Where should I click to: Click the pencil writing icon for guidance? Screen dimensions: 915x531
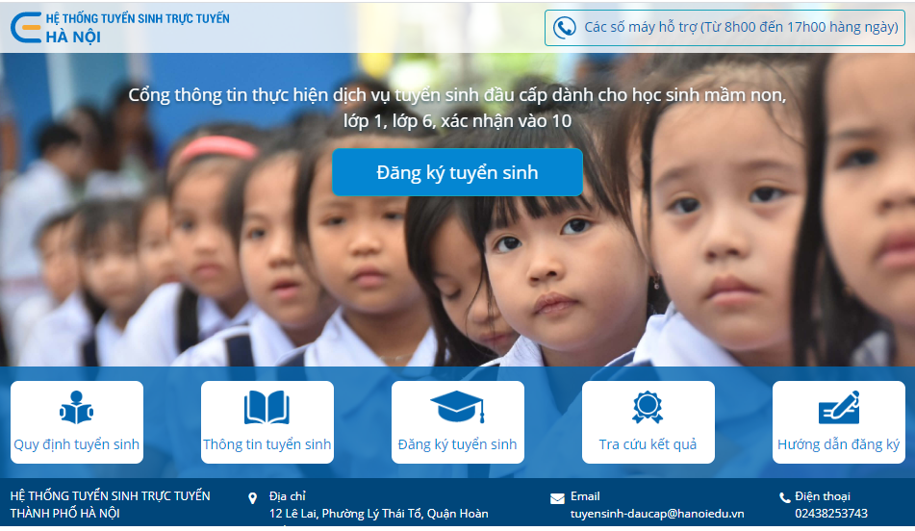point(838,408)
